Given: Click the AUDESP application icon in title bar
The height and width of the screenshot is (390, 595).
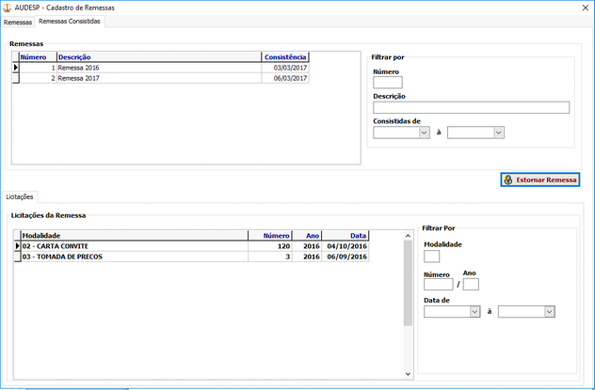Looking at the screenshot, I should (x=8, y=7).
